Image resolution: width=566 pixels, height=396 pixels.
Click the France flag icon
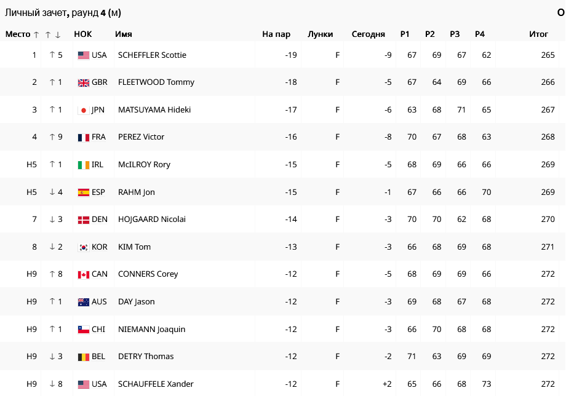(84, 137)
